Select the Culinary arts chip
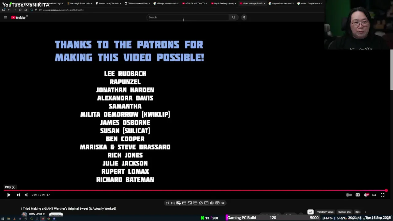The width and height of the screenshot is (393, 221). click(x=344, y=212)
